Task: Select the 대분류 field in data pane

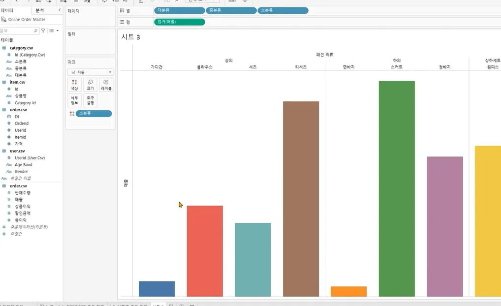Action: point(21,75)
